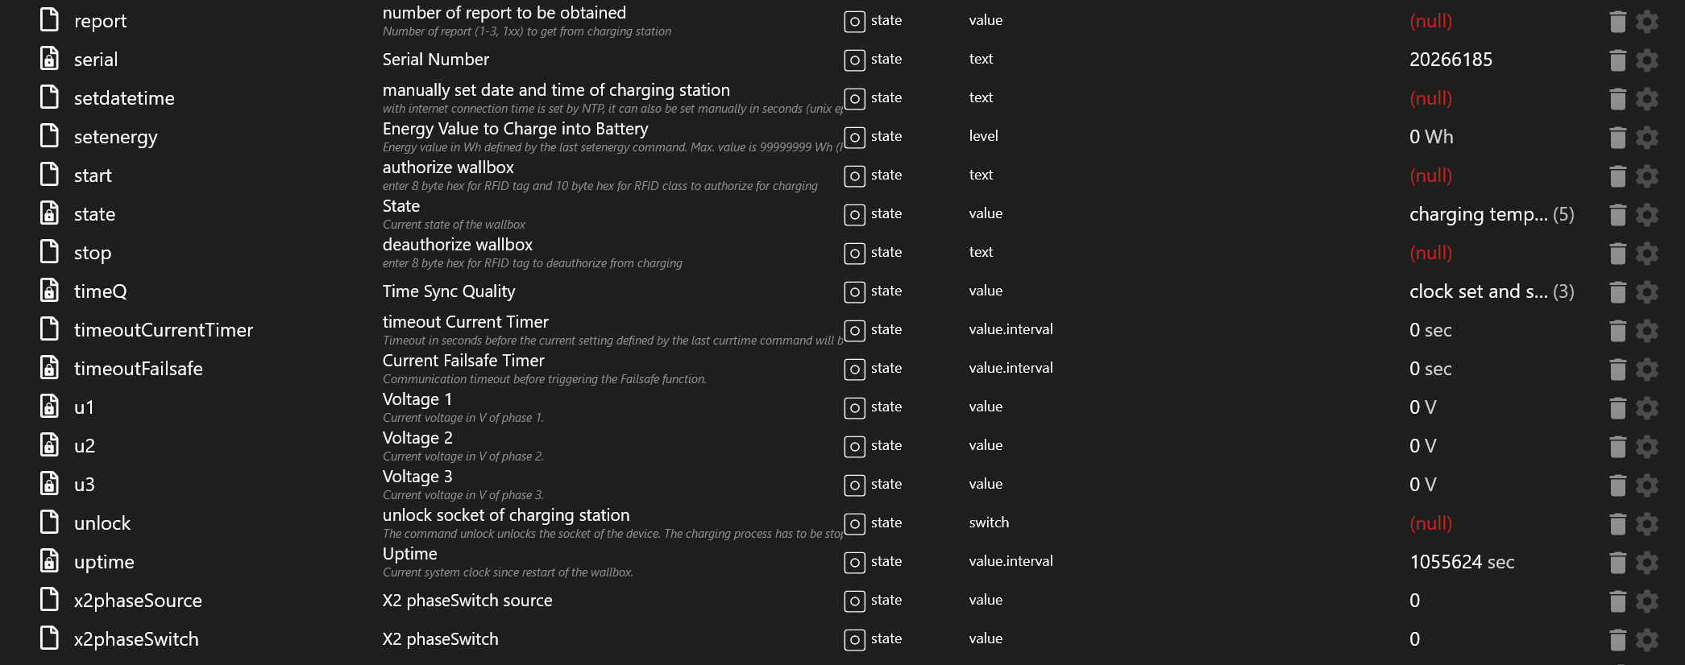Select the setdatetime tree item

click(x=124, y=98)
